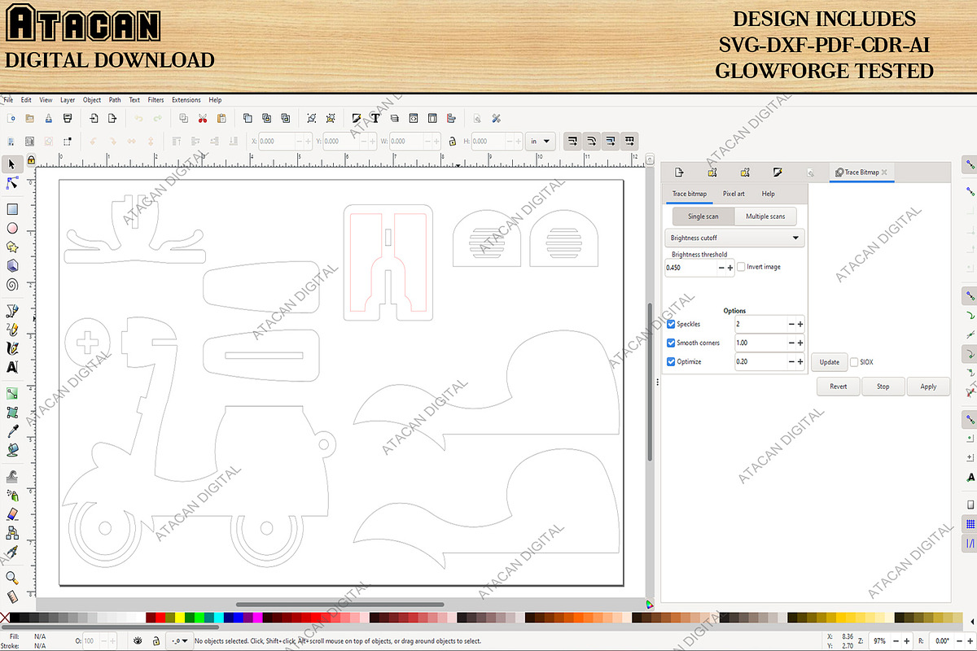Increase Smooth corners value with plus
Viewport: 977px width, 651px height.
click(800, 343)
